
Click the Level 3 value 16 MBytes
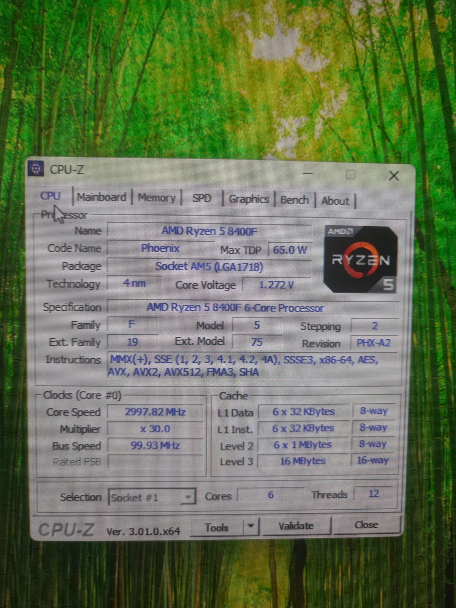[303, 461]
